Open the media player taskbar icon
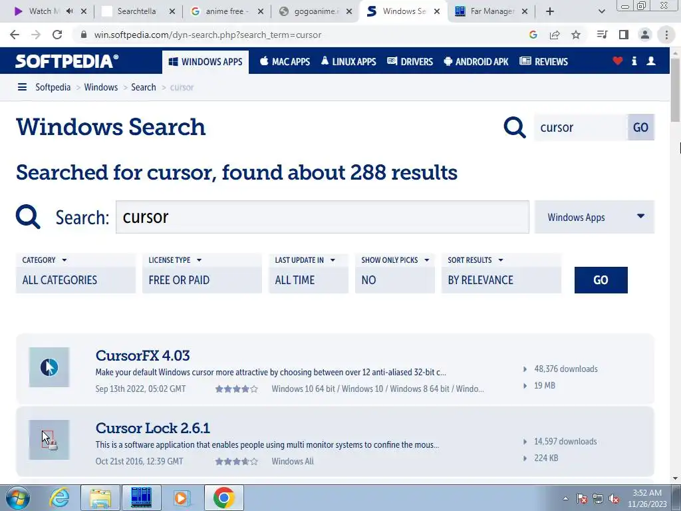 click(x=182, y=498)
